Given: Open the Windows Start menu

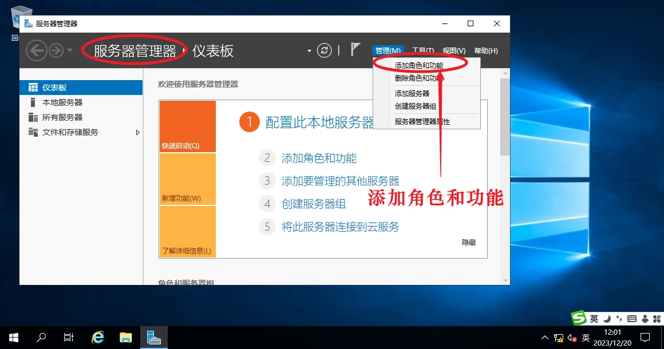Looking at the screenshot, I should pos(14,338).
